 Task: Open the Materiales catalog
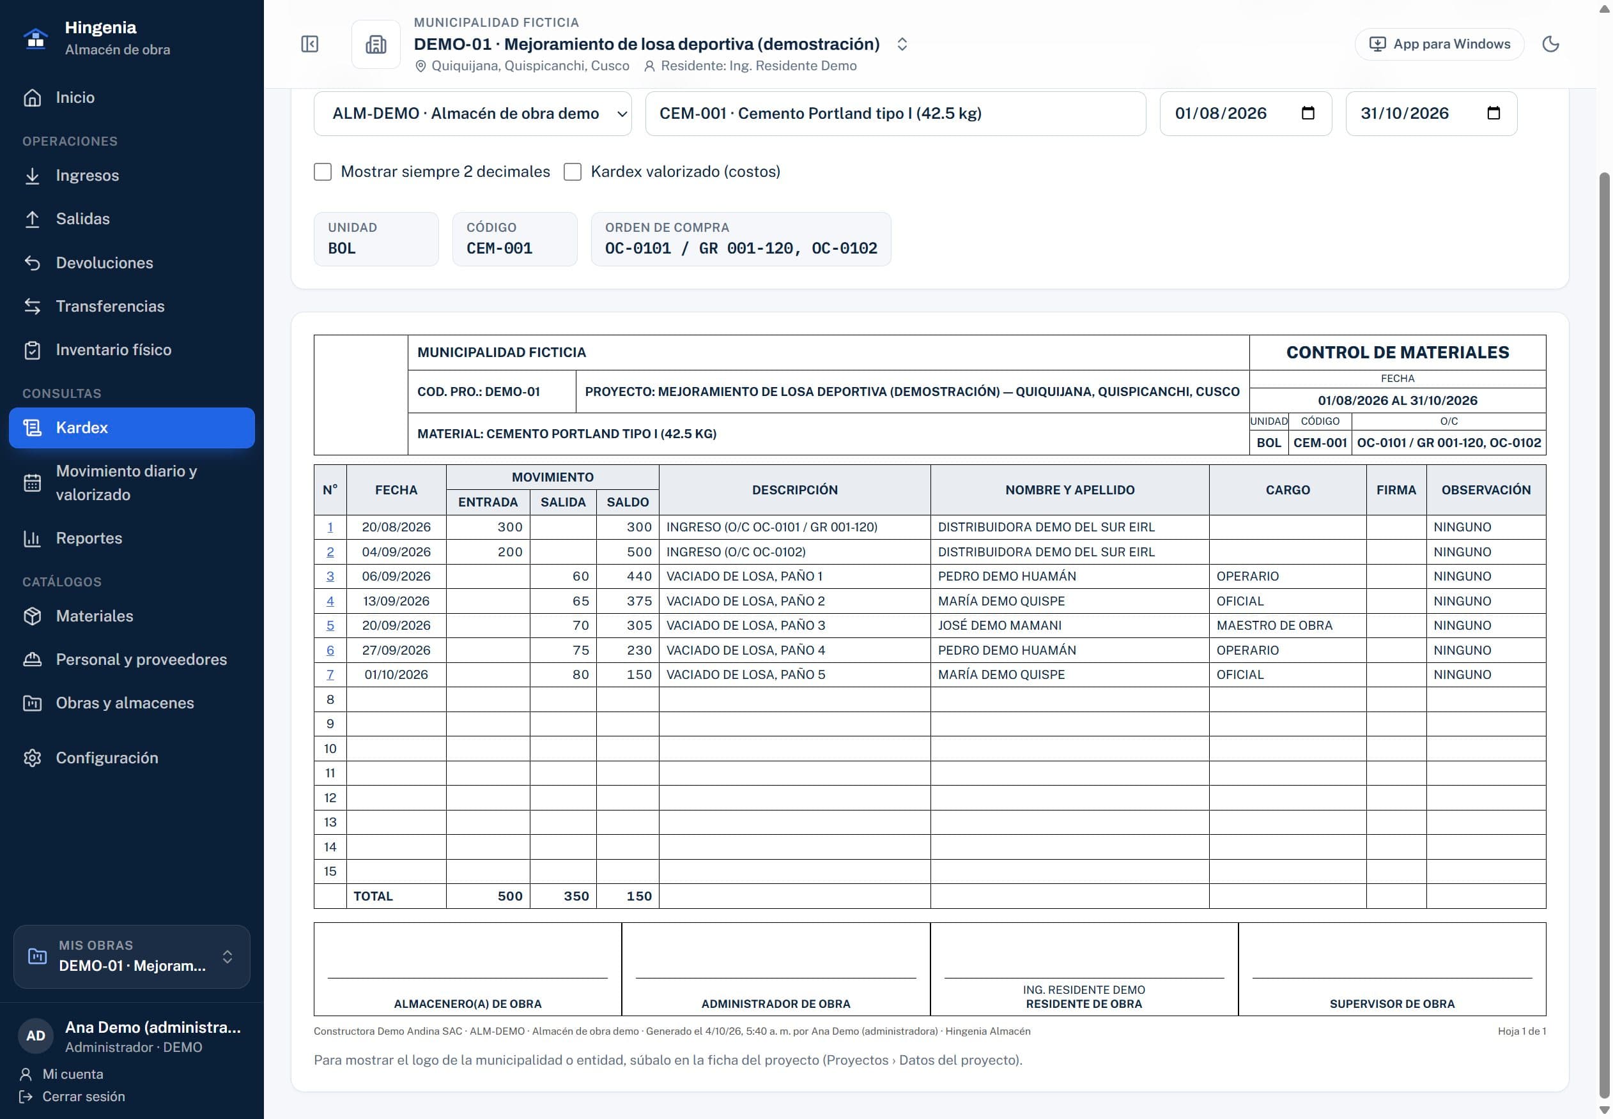tap(132, 616)
